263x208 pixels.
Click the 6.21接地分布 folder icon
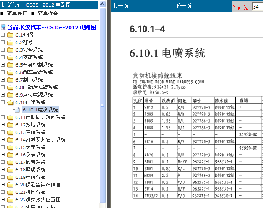[10, 192]
